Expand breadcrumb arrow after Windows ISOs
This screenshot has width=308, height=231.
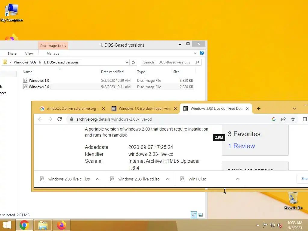(40, 62)
